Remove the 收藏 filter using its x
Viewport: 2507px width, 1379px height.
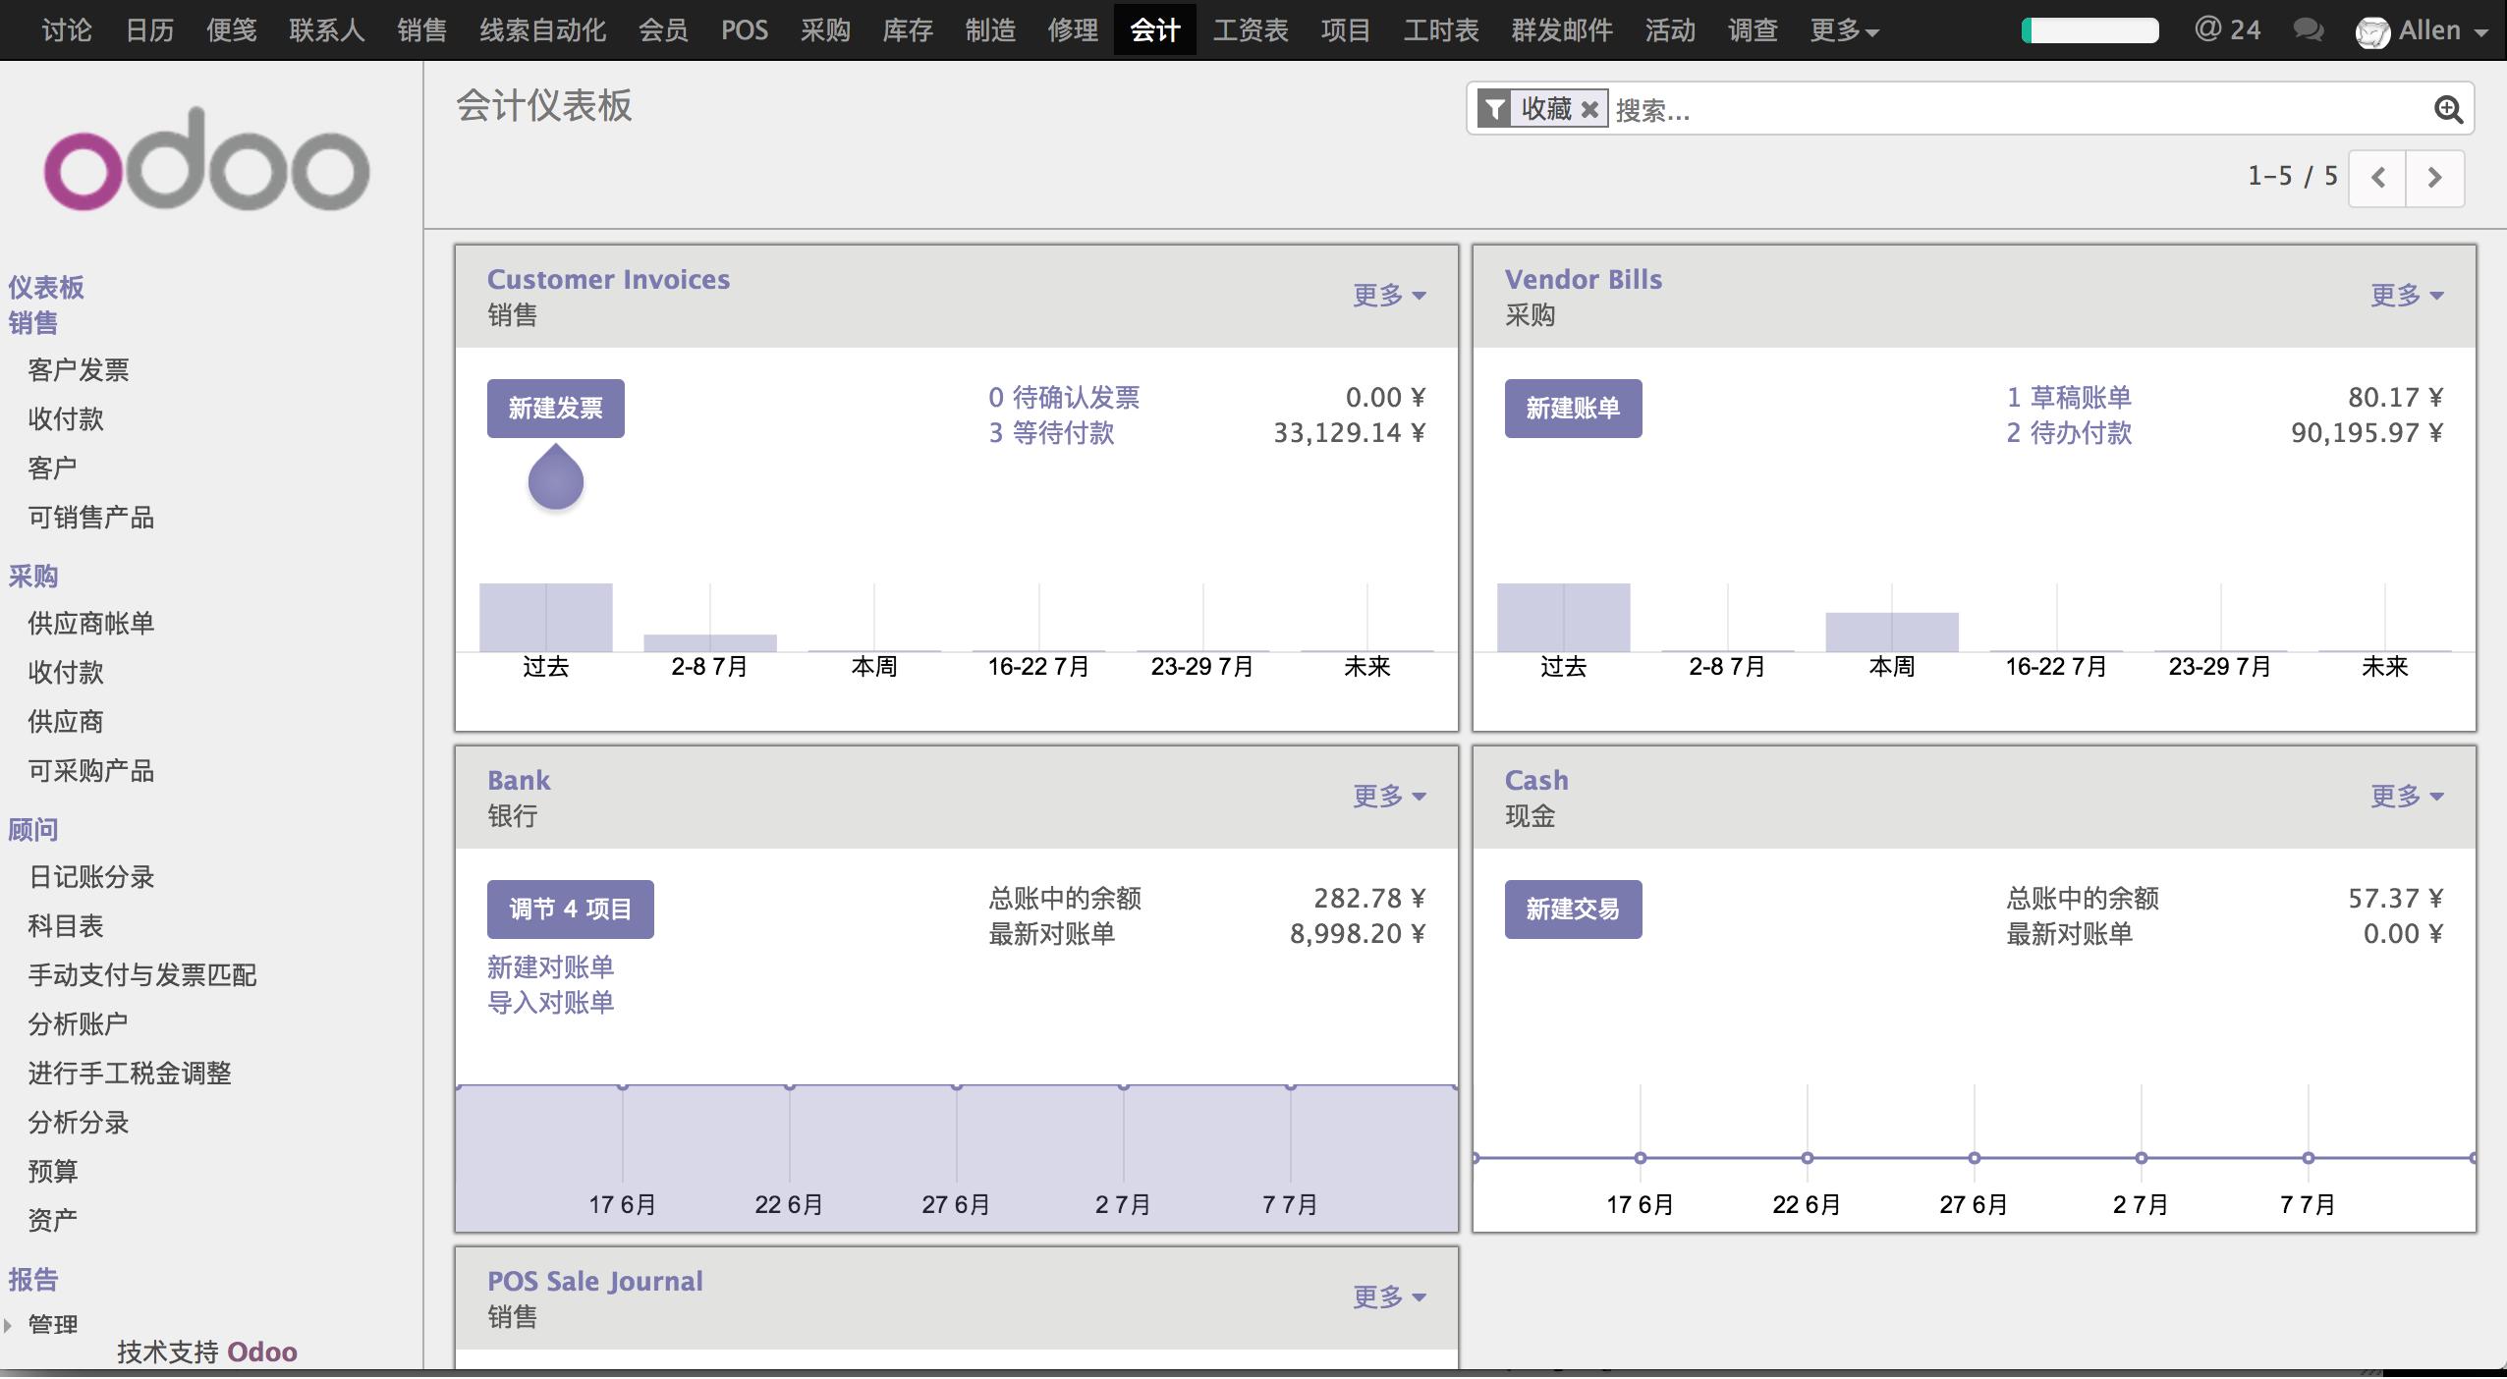(1588, 109)
